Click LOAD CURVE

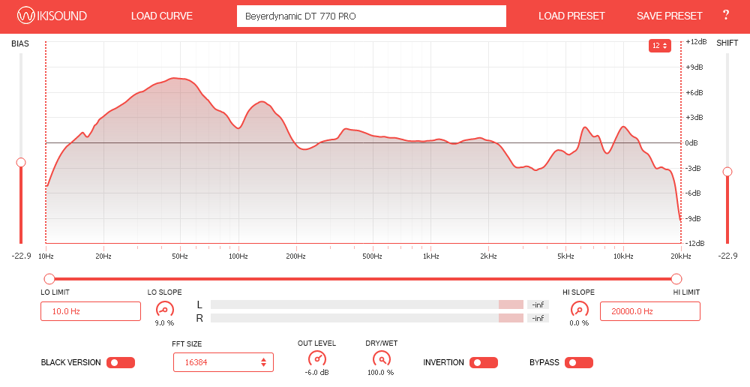tap(162, 16)
